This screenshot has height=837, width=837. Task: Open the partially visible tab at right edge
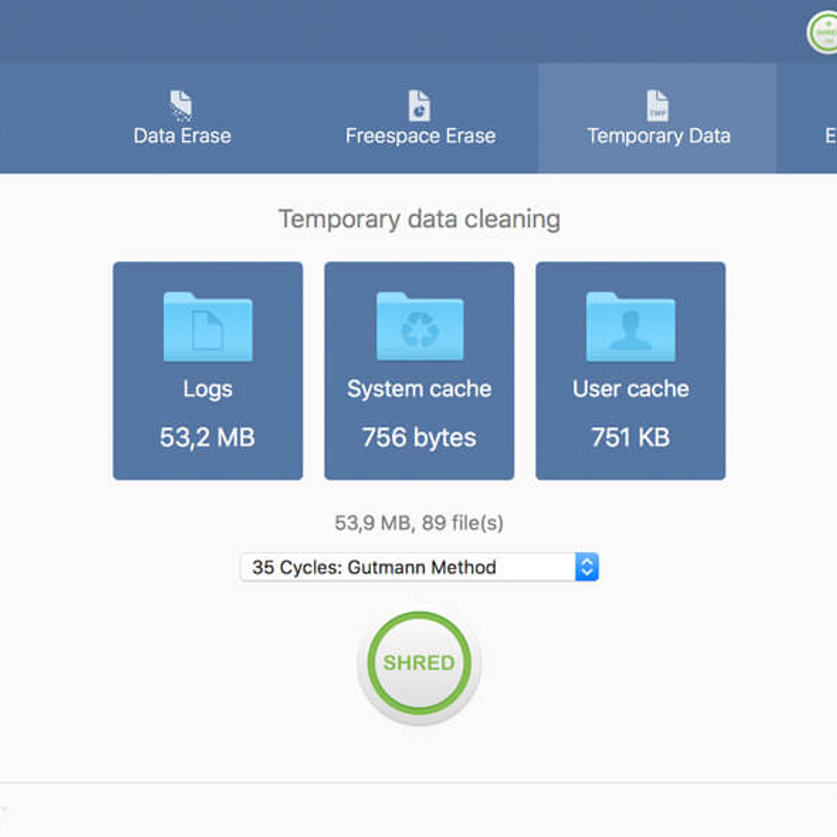click(829, 136)
